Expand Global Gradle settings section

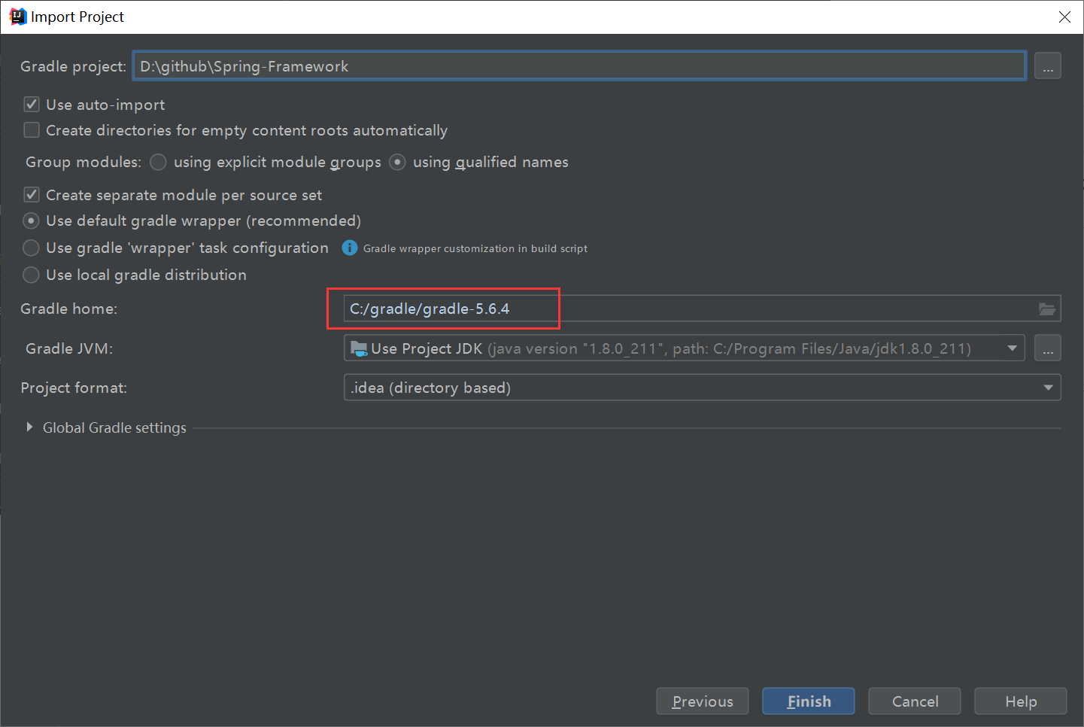click(29, 427)
